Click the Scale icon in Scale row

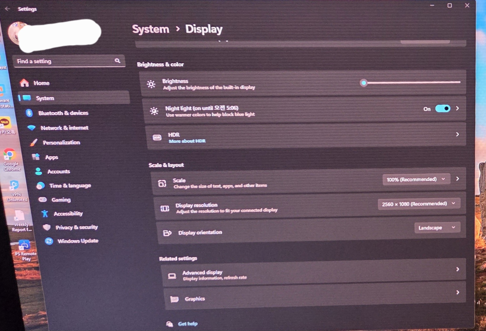[x=162, y=183]
